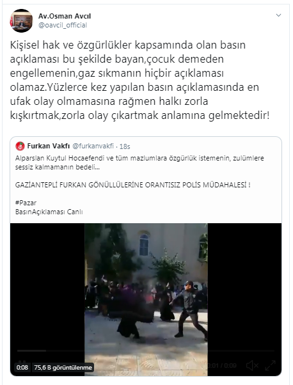Click the GAZİANTEPLİ FURKAN GÖNÜLLÜLERİNE headline line
This screenshot has width=293, height=385.
(132, 185)
